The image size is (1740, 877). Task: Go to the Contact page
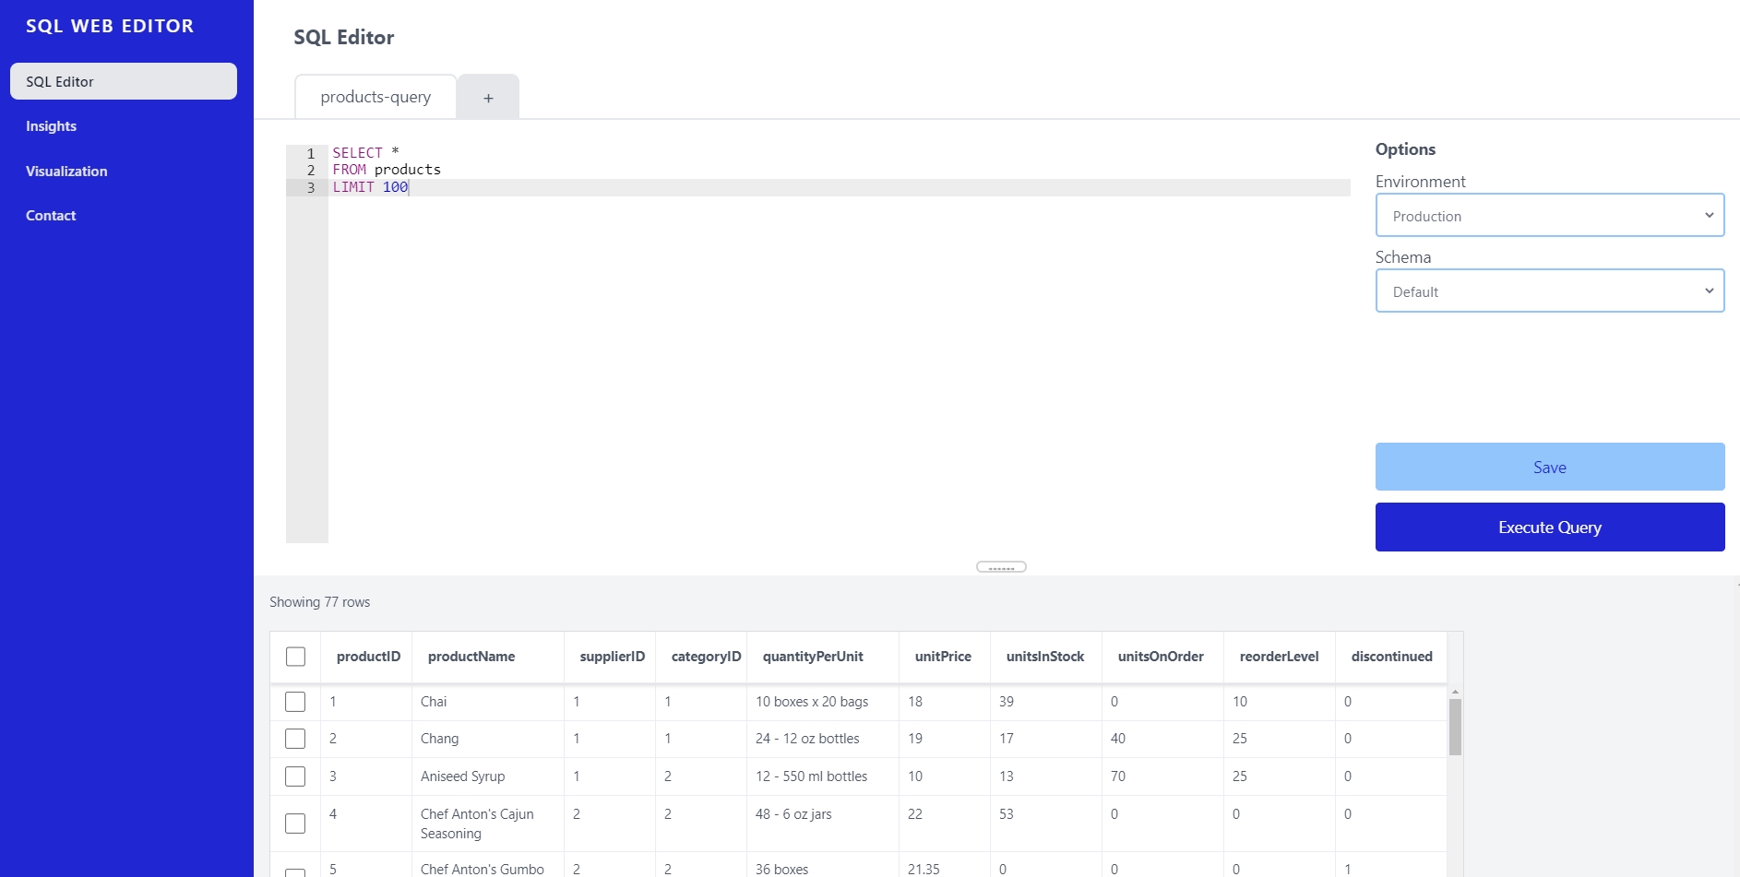click(51, 215)
